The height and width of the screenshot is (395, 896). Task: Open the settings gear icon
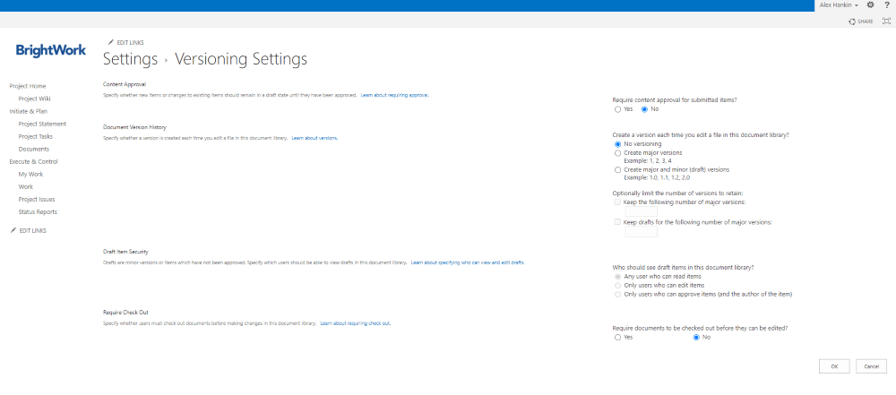point(870,5)
